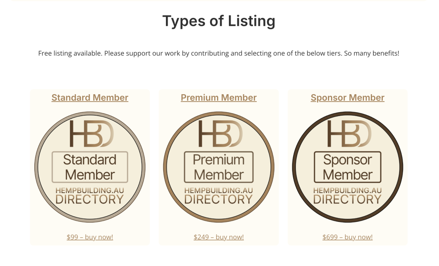The height and width of the screenshot is (266, 439).
Task: Click the Premium Member badge emblem
Action: (x=219, y=167)
